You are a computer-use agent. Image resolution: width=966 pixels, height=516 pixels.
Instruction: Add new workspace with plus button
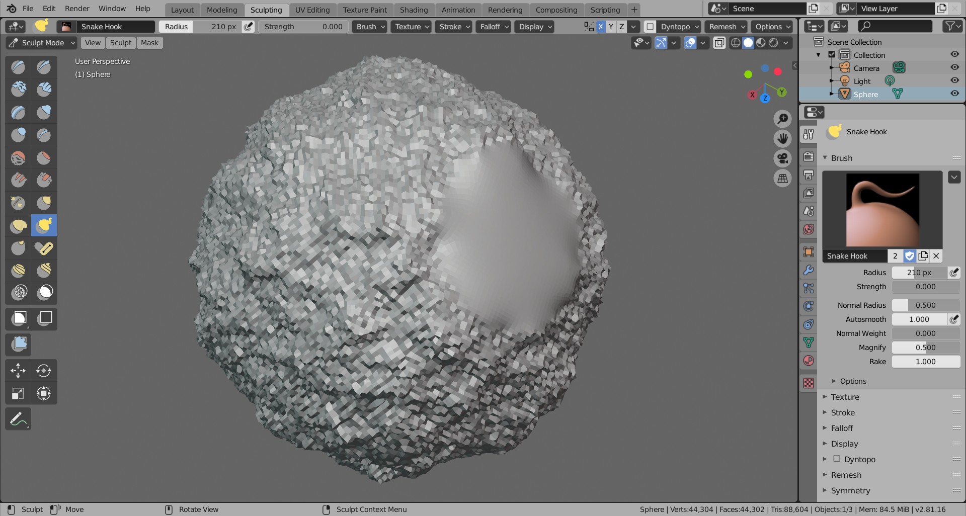pos(634,10)
